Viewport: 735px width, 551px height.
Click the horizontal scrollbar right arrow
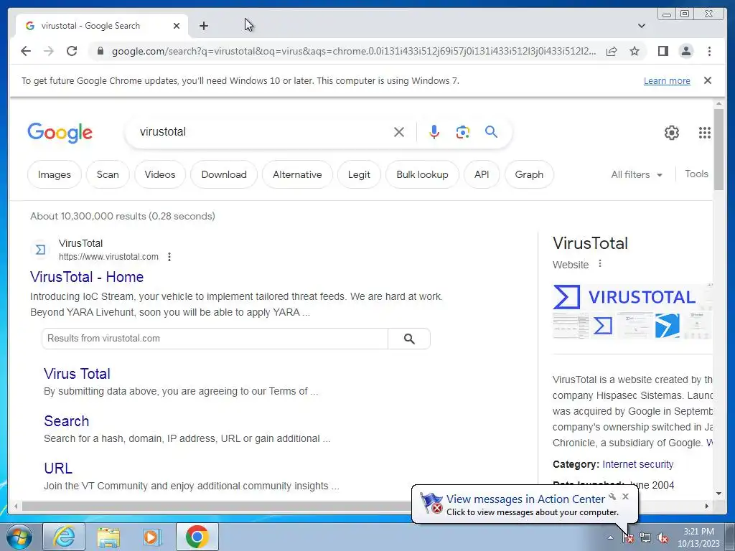[x=707, y=506]
